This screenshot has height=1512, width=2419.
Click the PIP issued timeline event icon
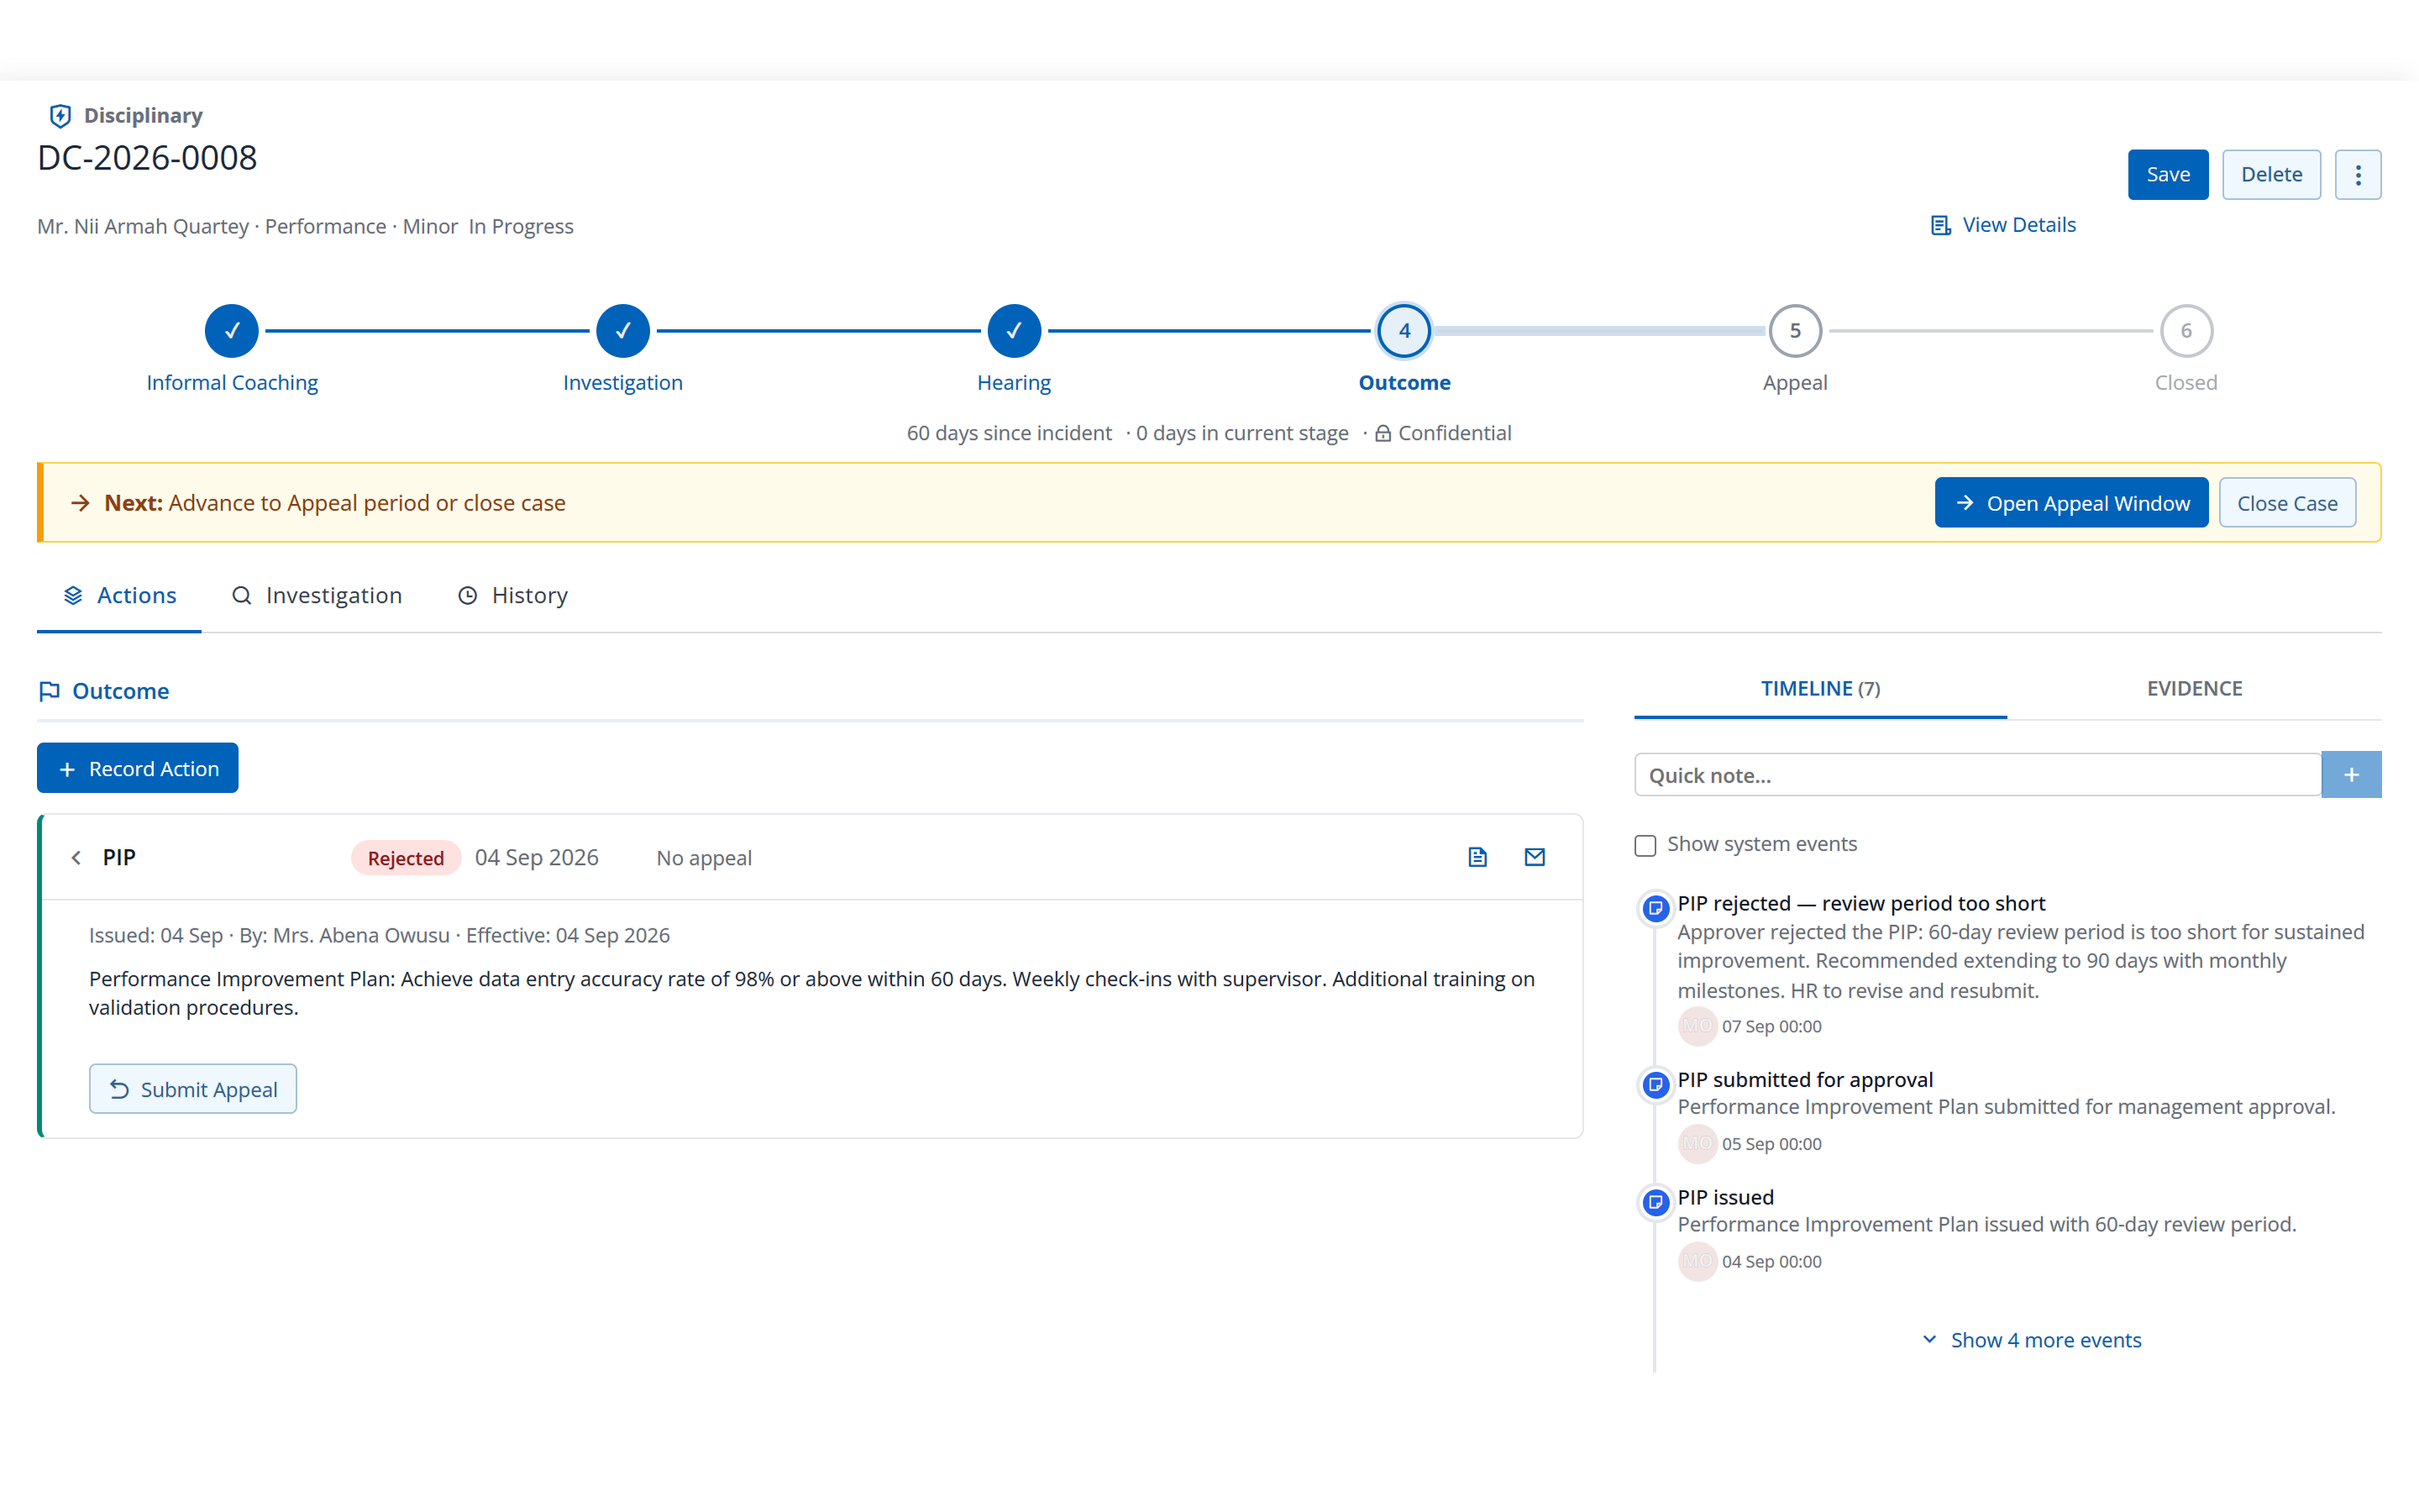(x=1656, y=1202)
